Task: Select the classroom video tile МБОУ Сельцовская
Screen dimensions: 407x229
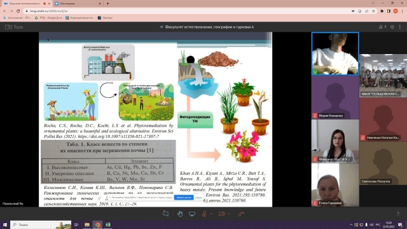Action: pos(383,76)
